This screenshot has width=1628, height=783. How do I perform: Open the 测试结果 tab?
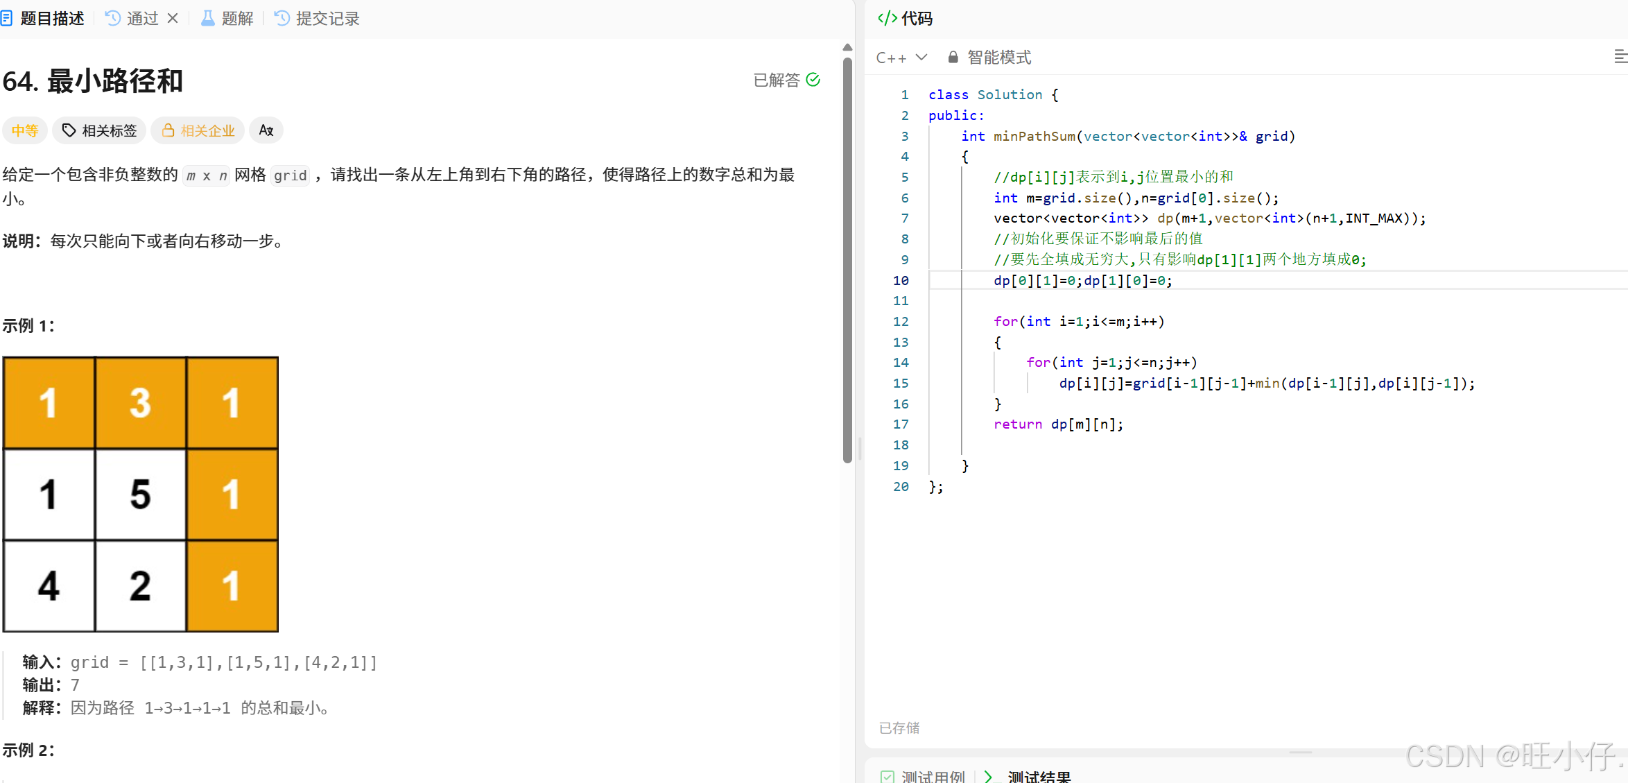click(x=1028, y=777)
